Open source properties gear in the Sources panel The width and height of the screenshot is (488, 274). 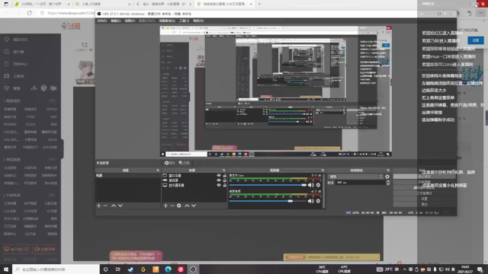tap(179, 205)
